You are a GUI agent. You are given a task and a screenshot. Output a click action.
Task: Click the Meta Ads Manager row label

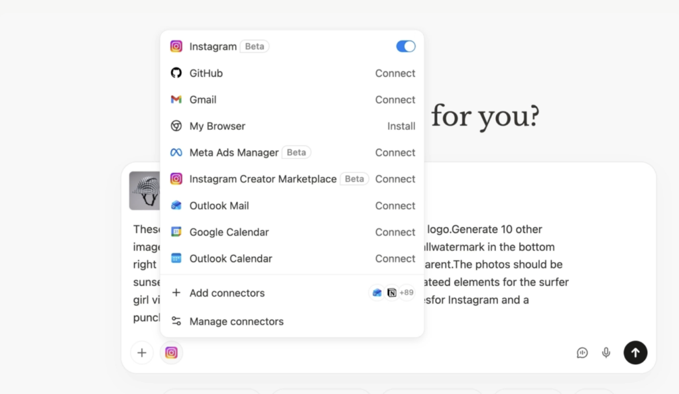click(x=234, y=152)
